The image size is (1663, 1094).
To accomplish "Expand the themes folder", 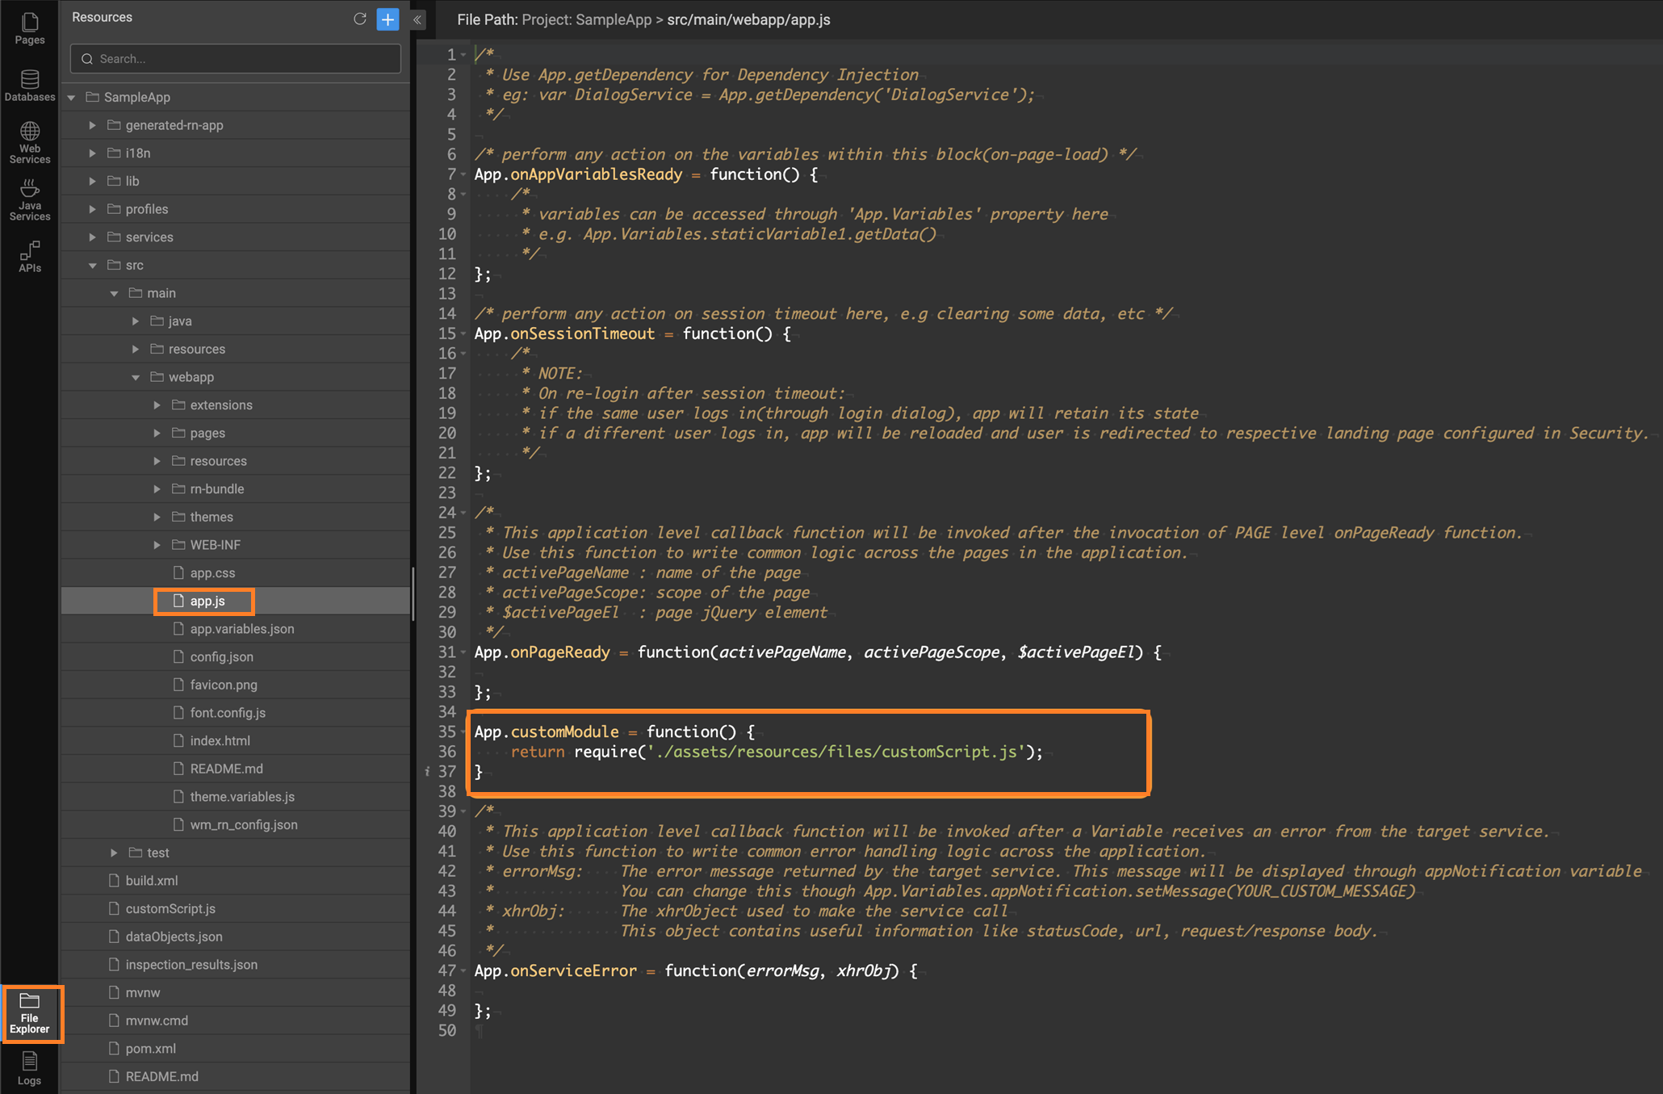I will point(156,516).
